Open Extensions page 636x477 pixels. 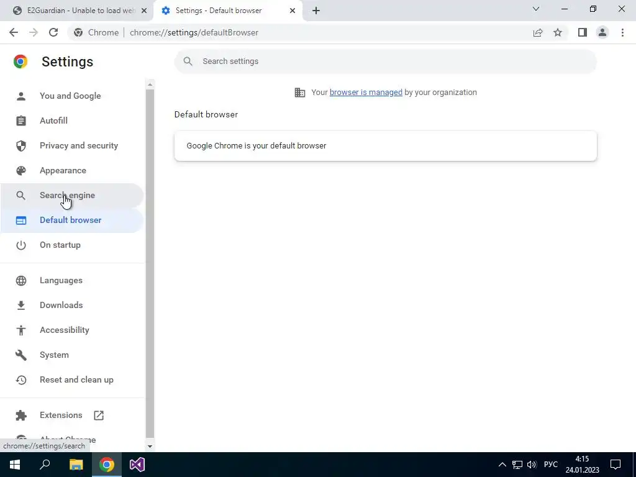coord(72,416)
